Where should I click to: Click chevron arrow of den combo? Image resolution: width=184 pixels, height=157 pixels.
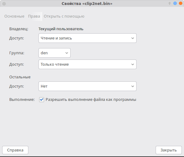coord(67,53)
